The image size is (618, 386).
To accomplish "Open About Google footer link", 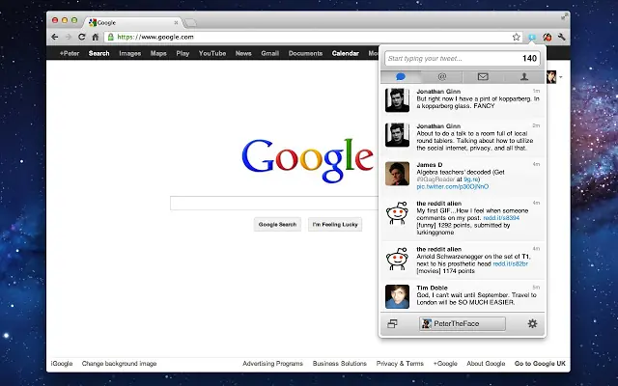I will [x=486, y=364].
